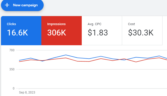This screenshot has height=96, width=167.
Task: Open the Cost metric card
Action: [142, 31]
